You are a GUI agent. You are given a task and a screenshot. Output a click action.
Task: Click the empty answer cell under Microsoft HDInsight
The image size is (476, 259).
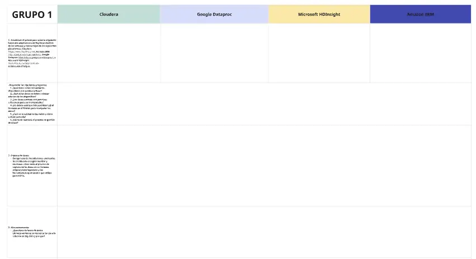click(x=319, y=53)
